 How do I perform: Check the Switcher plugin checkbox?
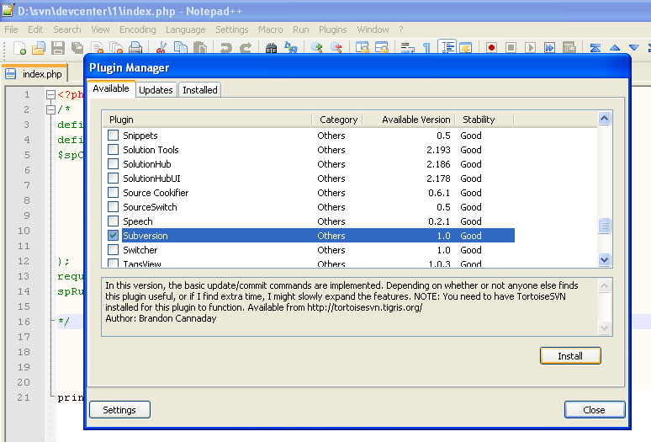[x=113, y=250]
